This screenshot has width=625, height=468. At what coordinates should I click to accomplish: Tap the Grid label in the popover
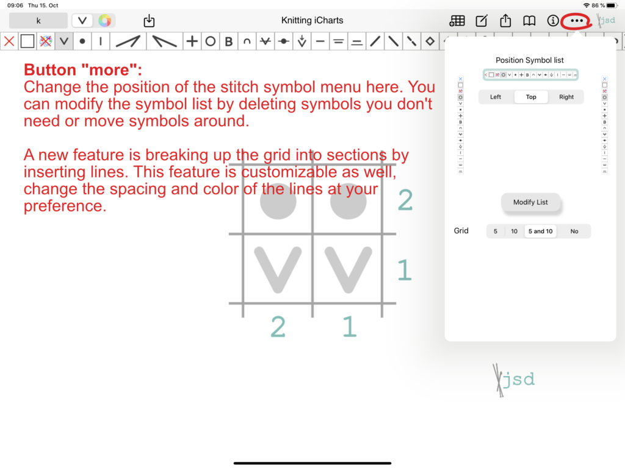click(x=461, y=231)
